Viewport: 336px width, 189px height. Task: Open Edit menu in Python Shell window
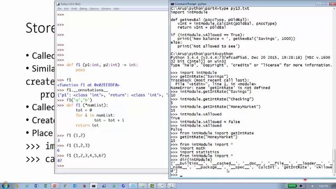(67, 9)
